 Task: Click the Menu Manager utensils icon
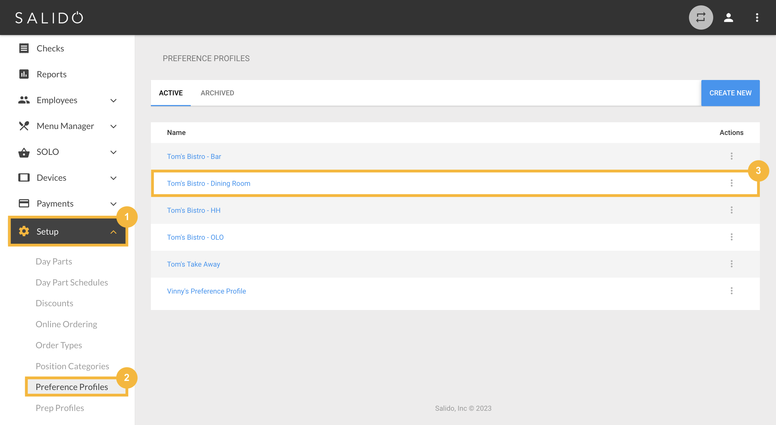[x=24, y=126]
